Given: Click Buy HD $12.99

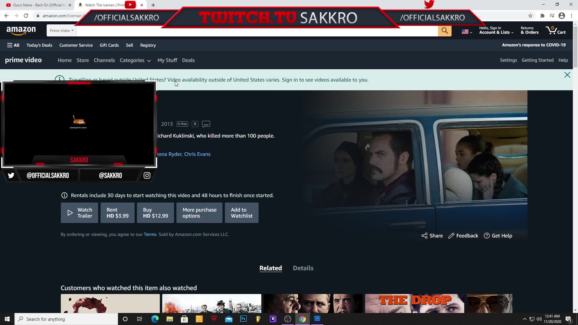Looking at the screenshot, I should point(155,213).
